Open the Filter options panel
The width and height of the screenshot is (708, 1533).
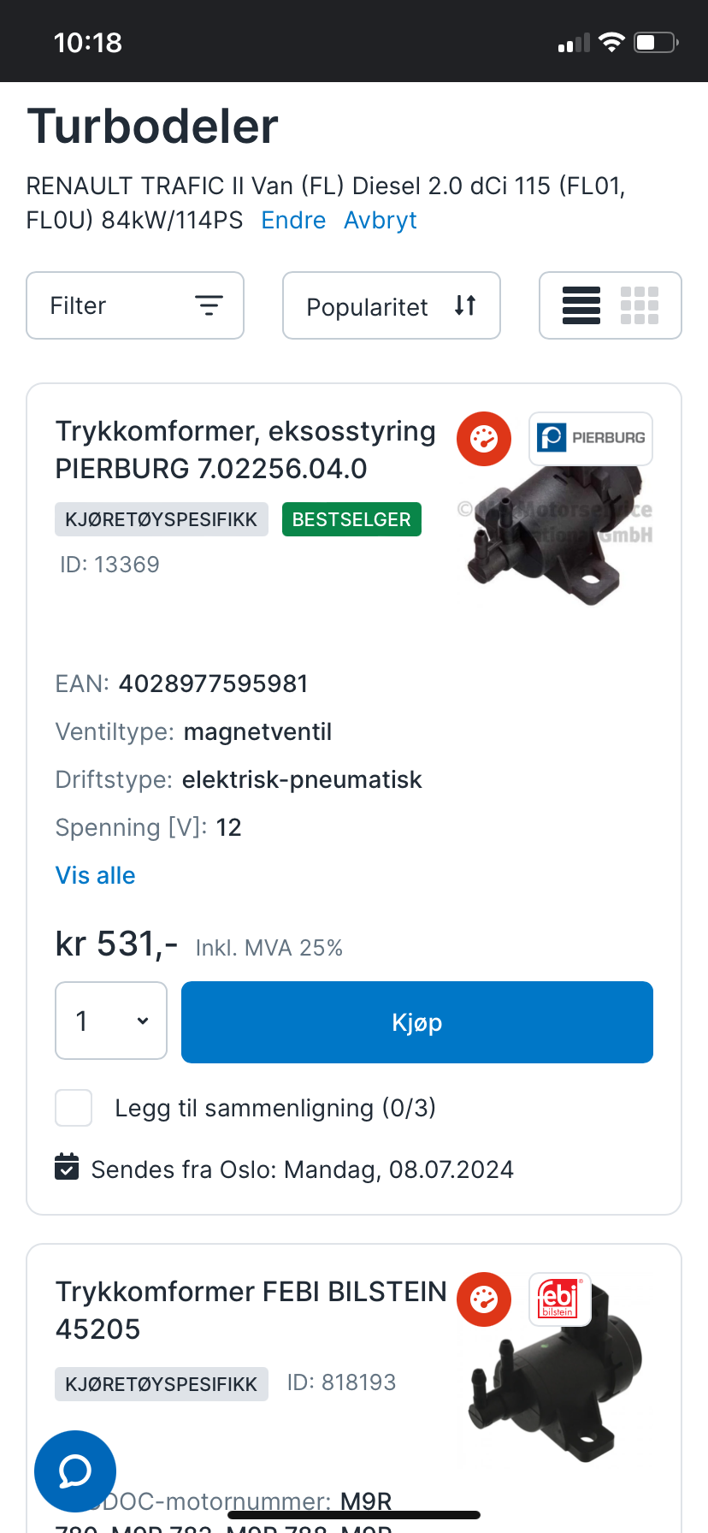(x=135, y=305)
